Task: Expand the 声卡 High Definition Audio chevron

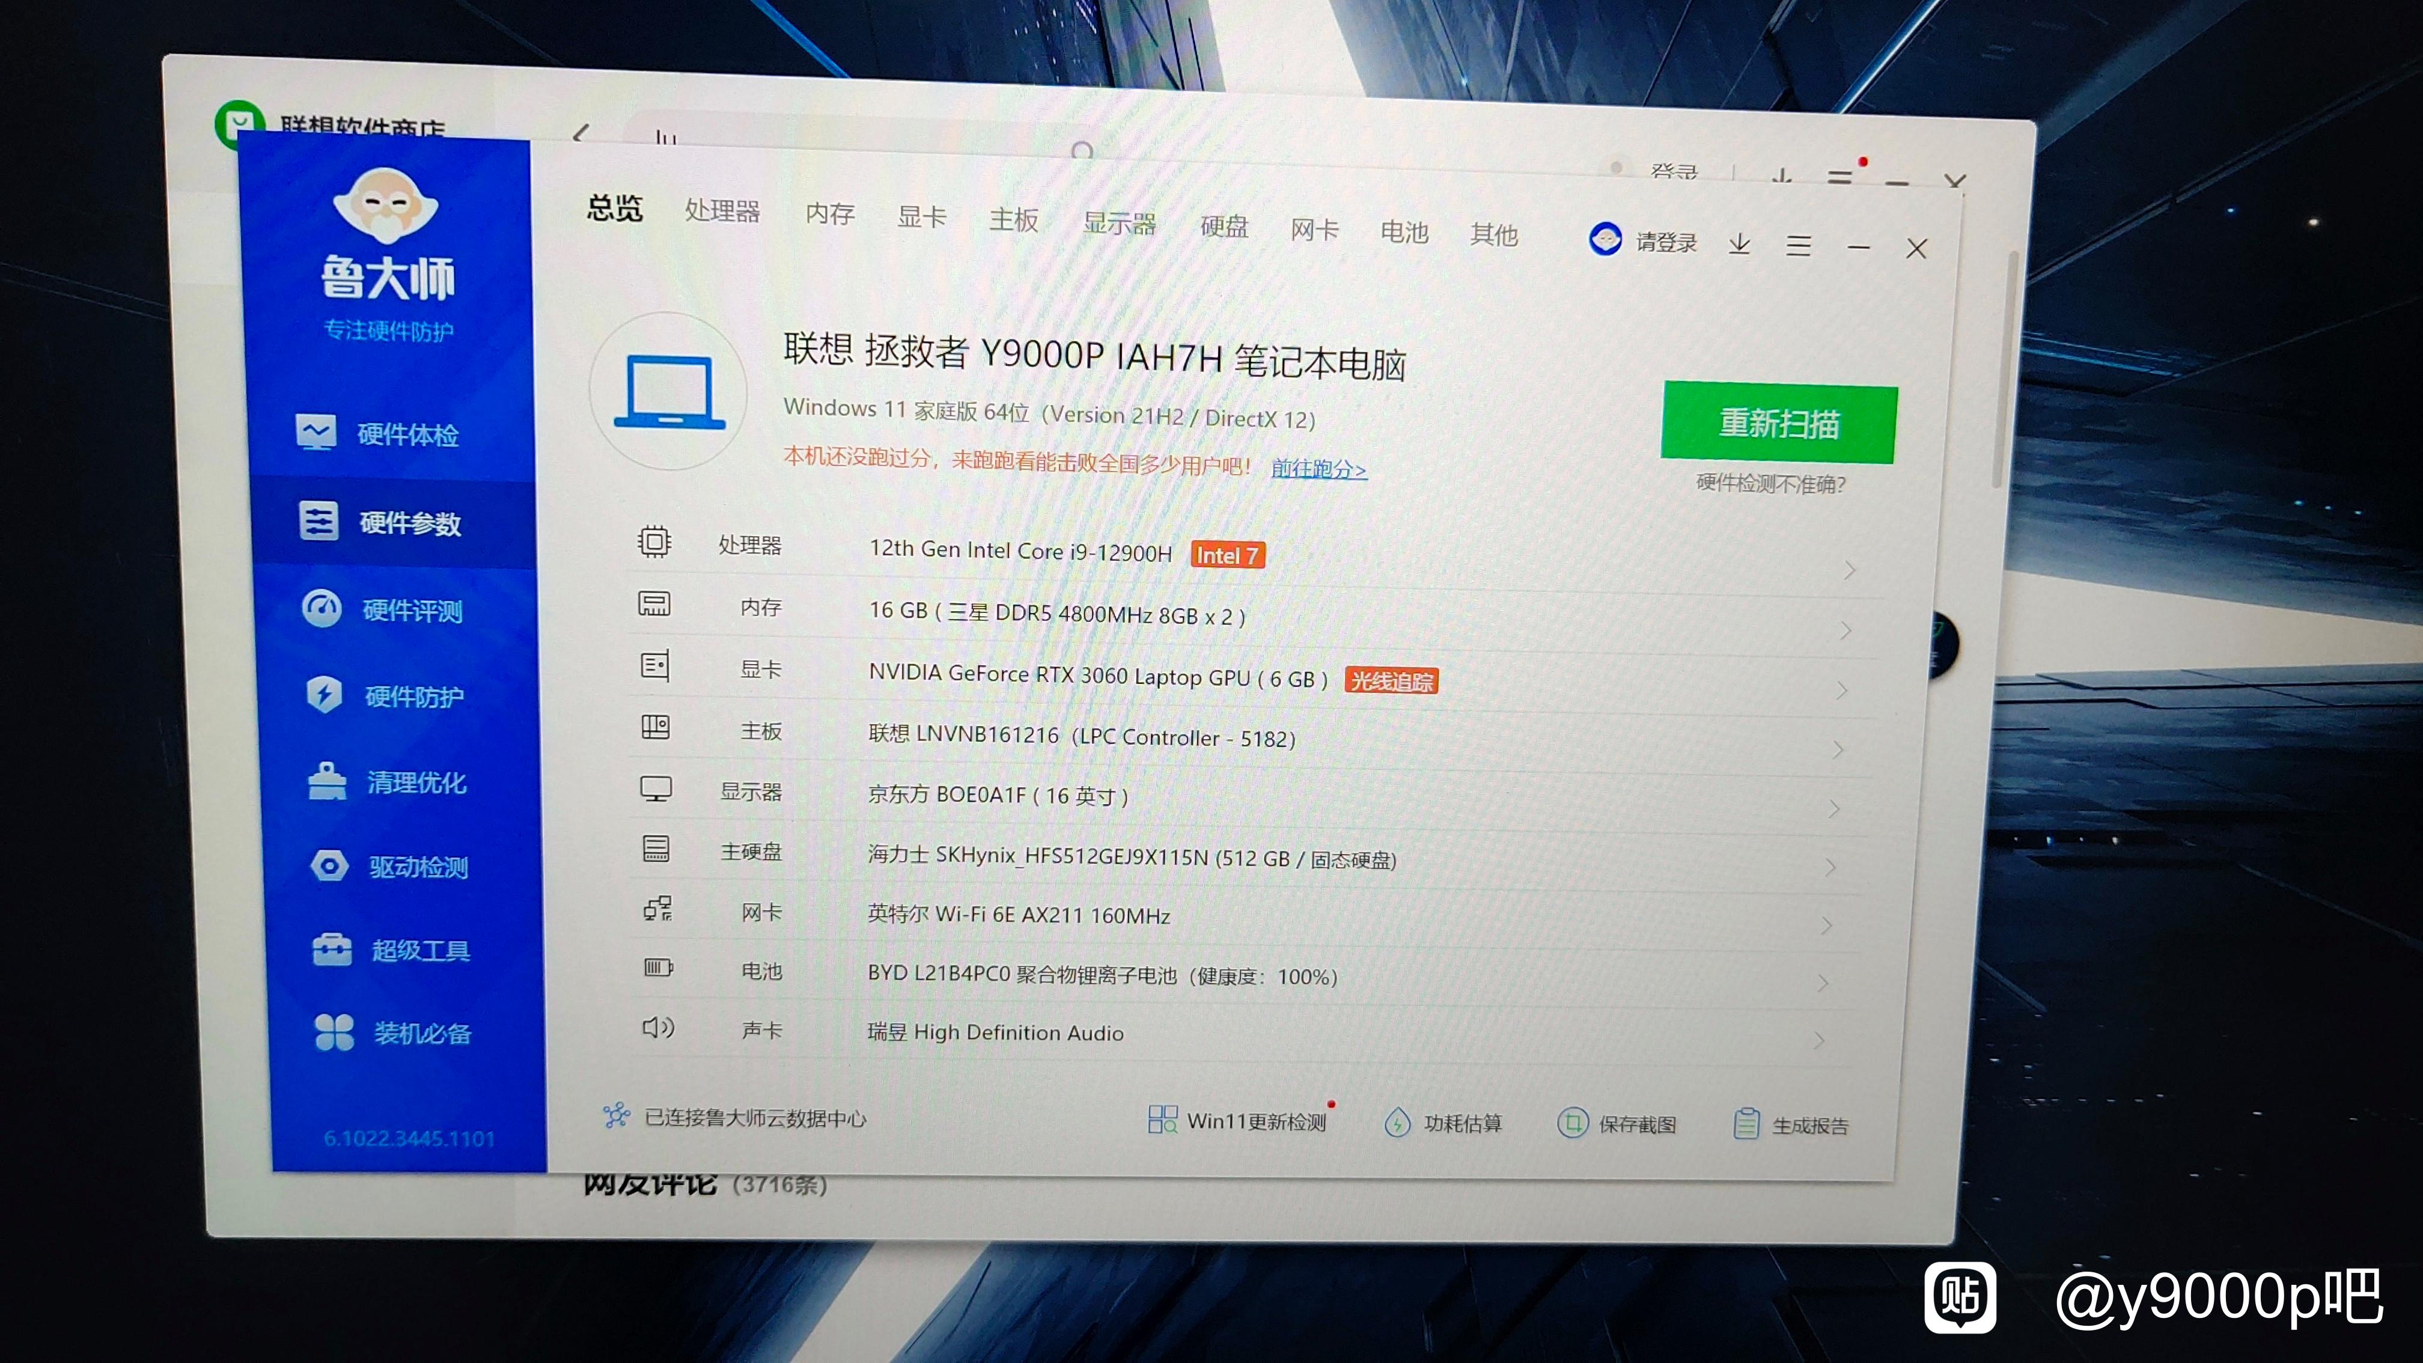Action: coord(1819,1040)
